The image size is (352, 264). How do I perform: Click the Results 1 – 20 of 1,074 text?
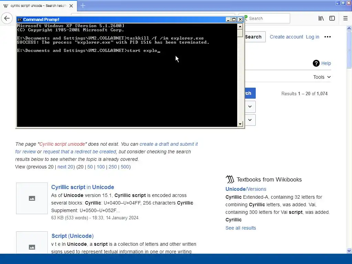click(x=305, y=93)
